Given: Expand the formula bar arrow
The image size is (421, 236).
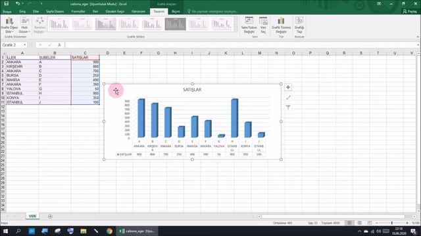Looking at the screenshot, I should pos(418,45).
